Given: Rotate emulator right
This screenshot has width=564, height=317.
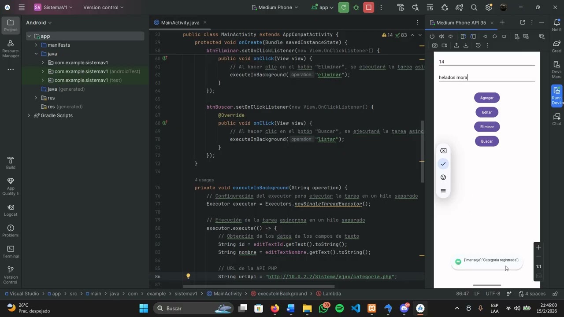Looking at the screenshot, I should (x=473, y=37).
